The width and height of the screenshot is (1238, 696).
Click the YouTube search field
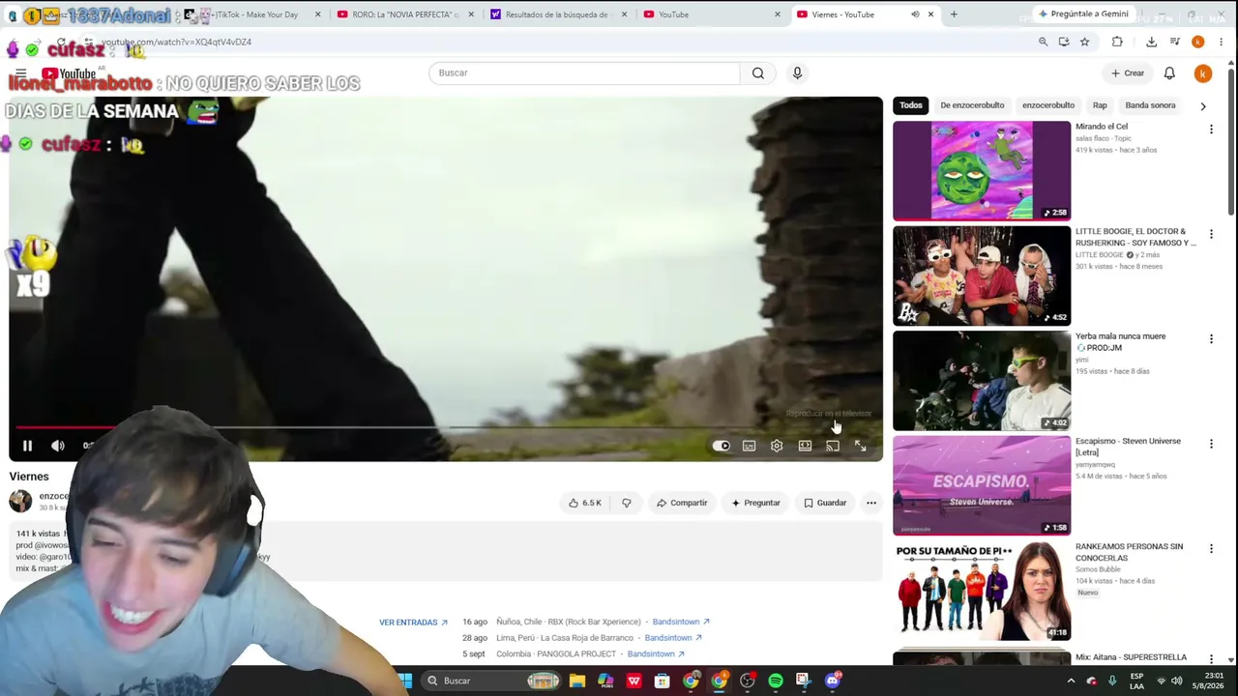[x=584, y=72]
